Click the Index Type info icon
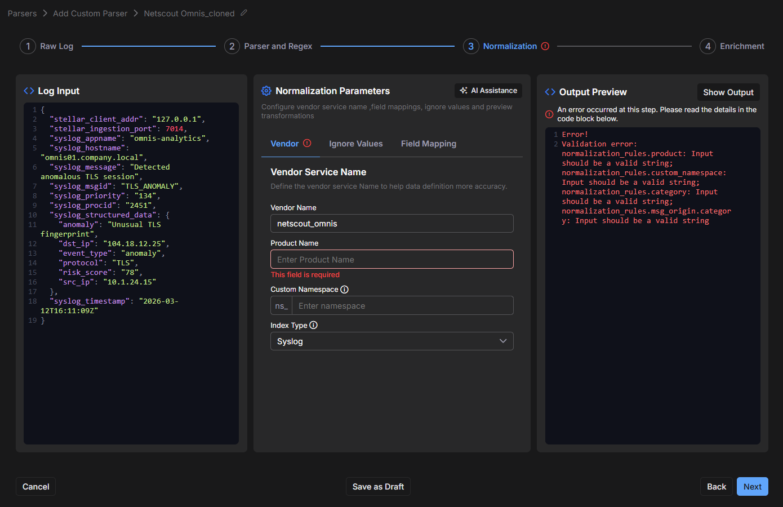Viewport: 783px width, 507px height. point(314,325)
